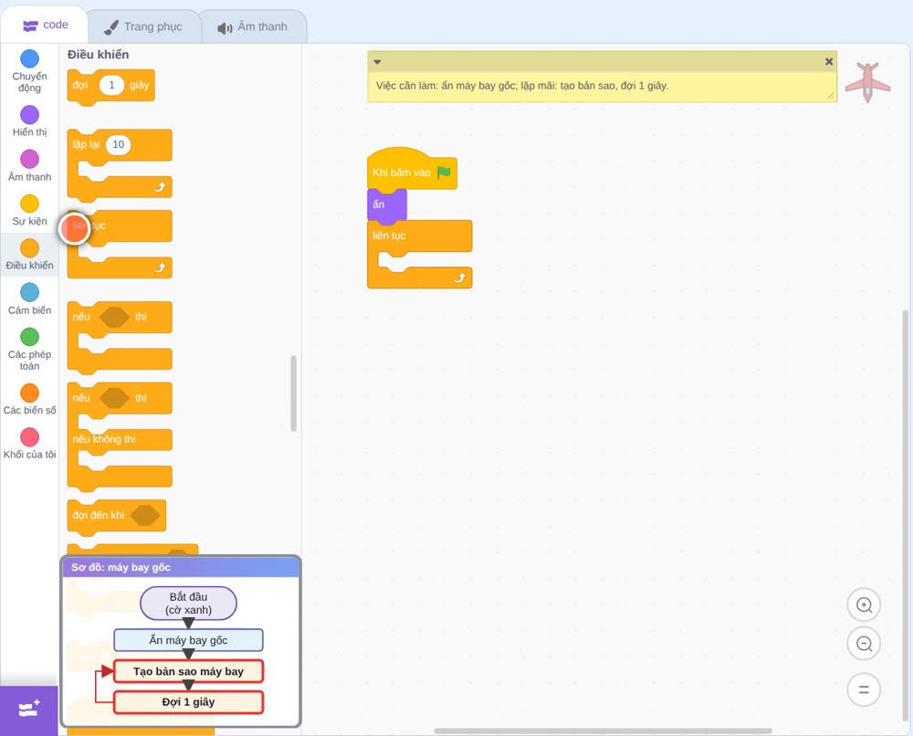Click the Sơ đồ: máy bay gốc title
The height and width of the screenshot is (736, 913).
tap(121, 567)
